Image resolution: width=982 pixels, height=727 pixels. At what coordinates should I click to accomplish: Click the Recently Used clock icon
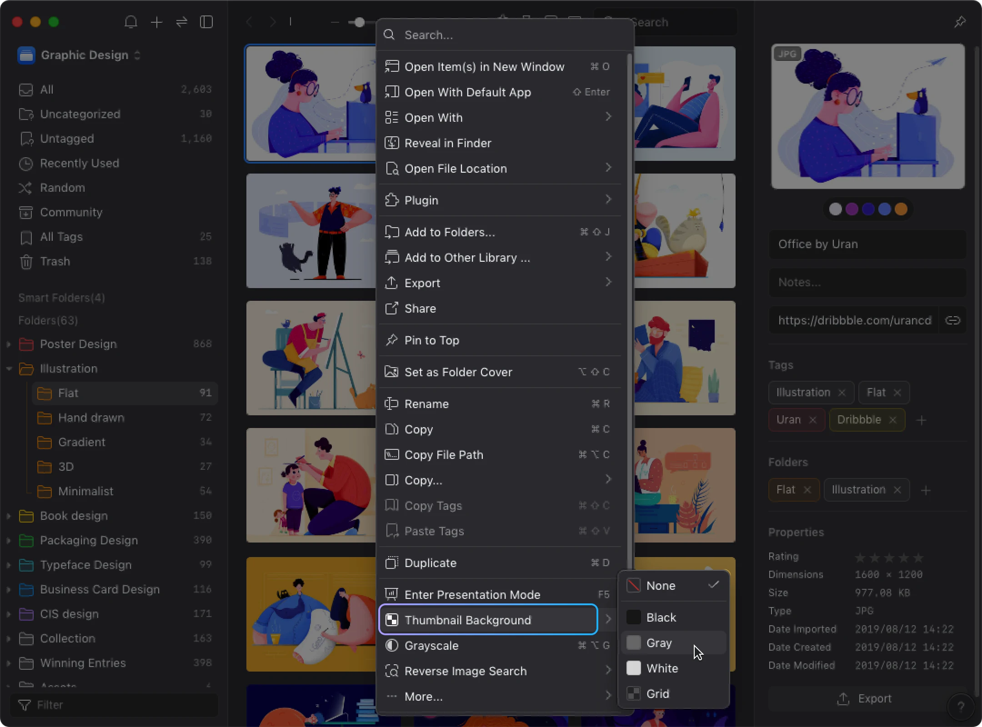click(x=26, y=164)
